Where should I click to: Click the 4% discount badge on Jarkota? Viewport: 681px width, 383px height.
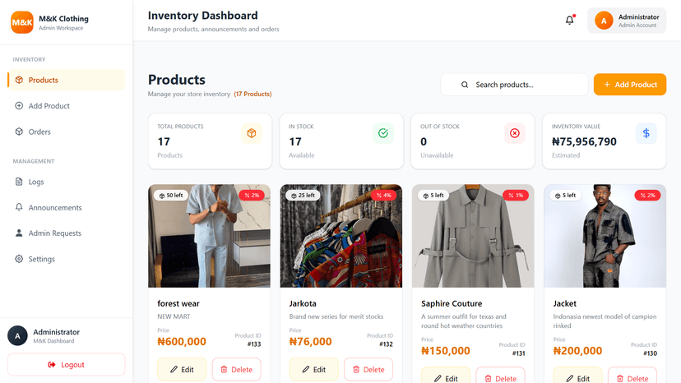point(384,196)
